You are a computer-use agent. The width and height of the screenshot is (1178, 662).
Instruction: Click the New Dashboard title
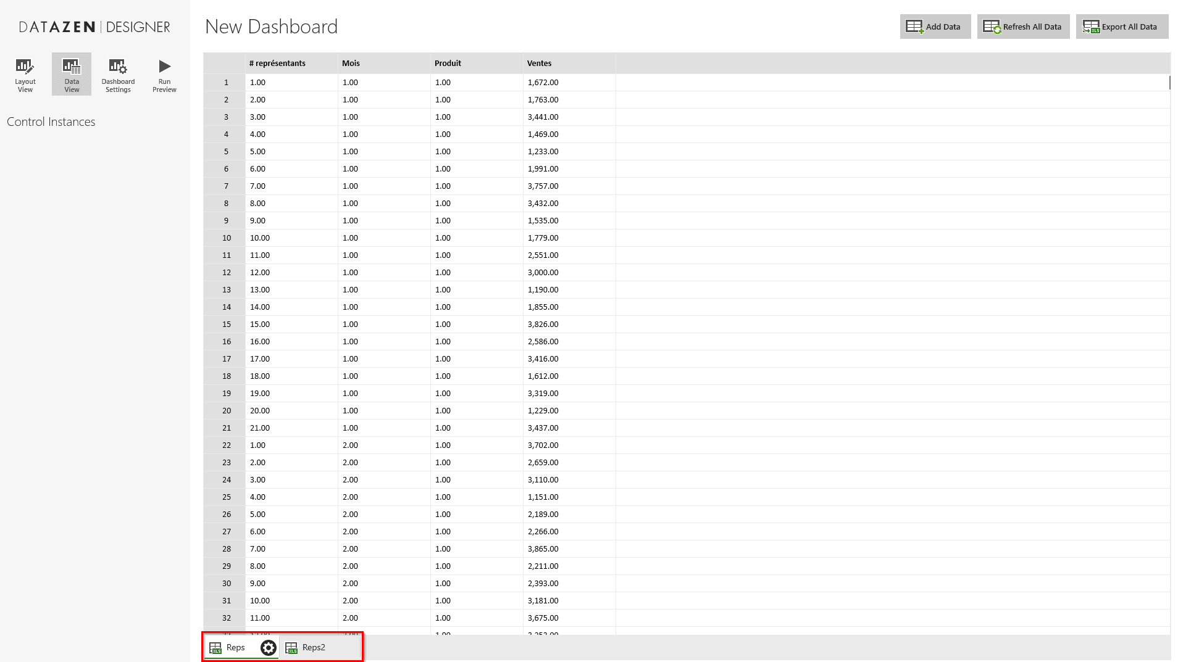click(271, 27)
